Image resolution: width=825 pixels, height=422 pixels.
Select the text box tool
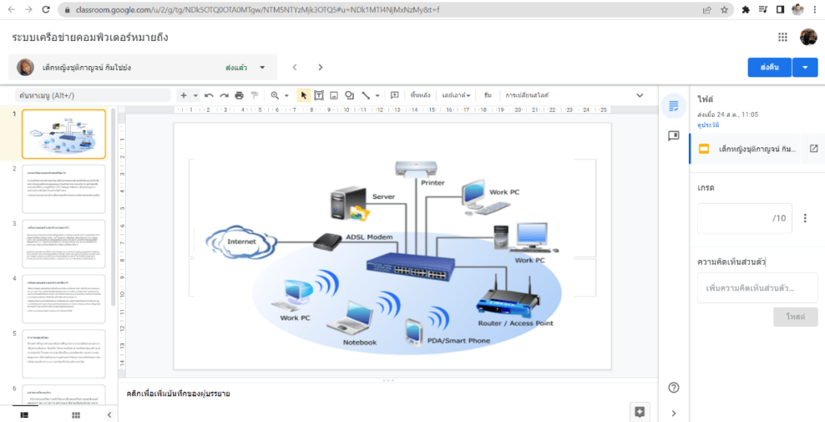(319, 95)
